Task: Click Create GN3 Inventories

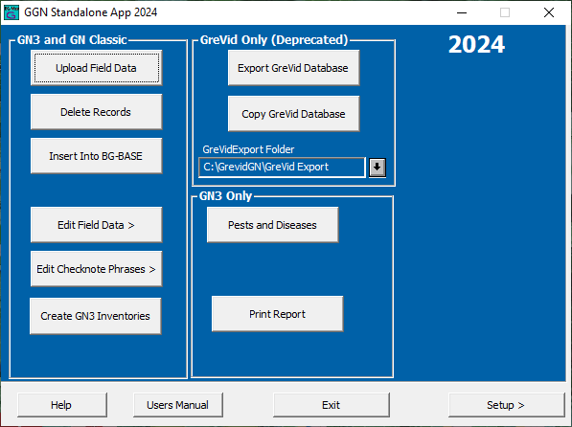Action: pos(96,316)
